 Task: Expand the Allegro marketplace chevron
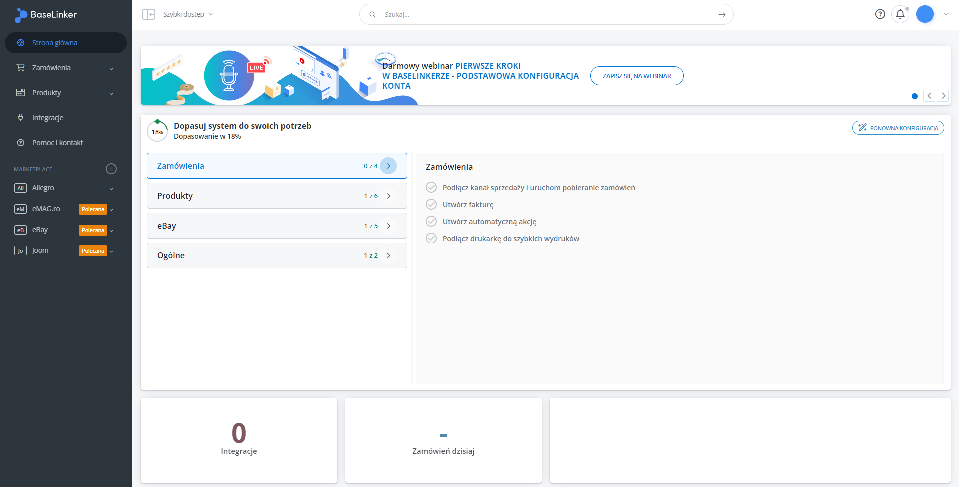click(111, 189)
